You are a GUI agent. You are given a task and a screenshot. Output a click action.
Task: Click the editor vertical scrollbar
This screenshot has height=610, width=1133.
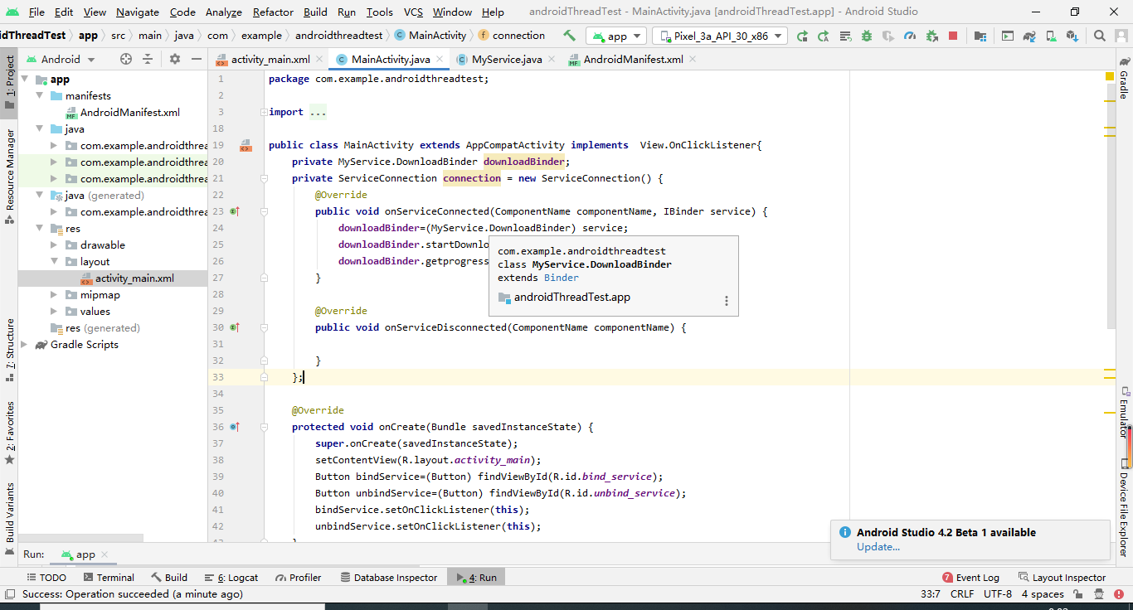pyautogui.click(x=1110, y=207)
